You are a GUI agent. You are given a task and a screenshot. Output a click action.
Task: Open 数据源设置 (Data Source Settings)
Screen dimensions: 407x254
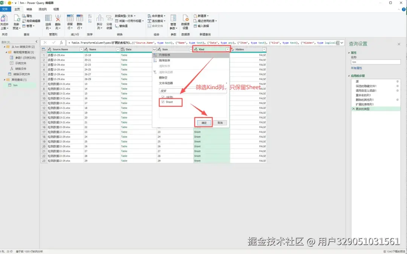click(185, 21)
